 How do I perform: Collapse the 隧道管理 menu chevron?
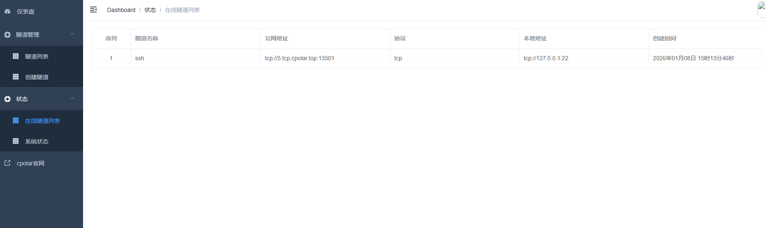tap(72, 34)
